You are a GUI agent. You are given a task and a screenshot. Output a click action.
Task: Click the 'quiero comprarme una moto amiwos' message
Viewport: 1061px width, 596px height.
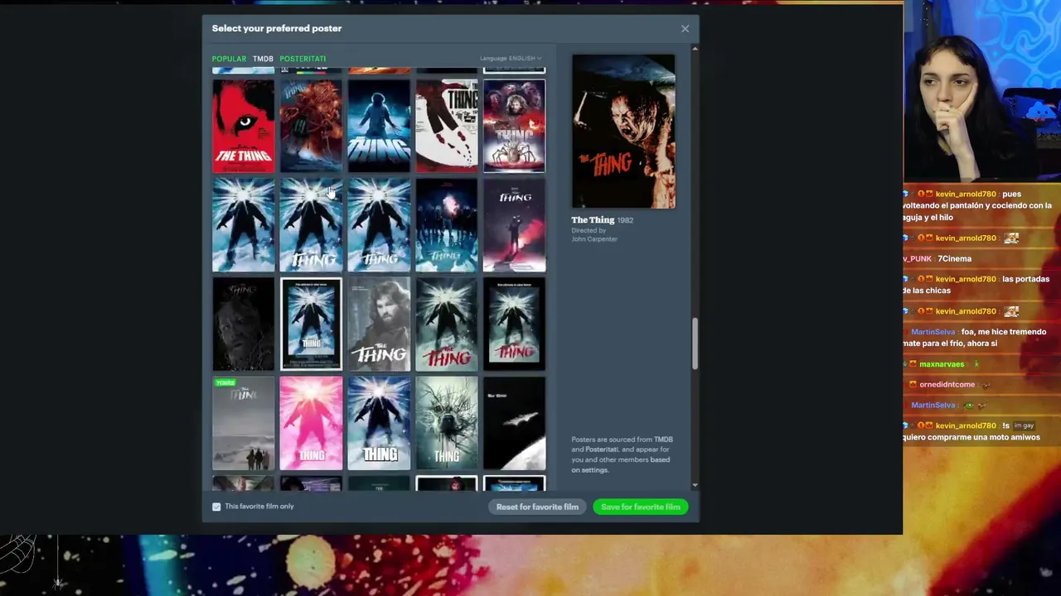(x=971, y=437)
